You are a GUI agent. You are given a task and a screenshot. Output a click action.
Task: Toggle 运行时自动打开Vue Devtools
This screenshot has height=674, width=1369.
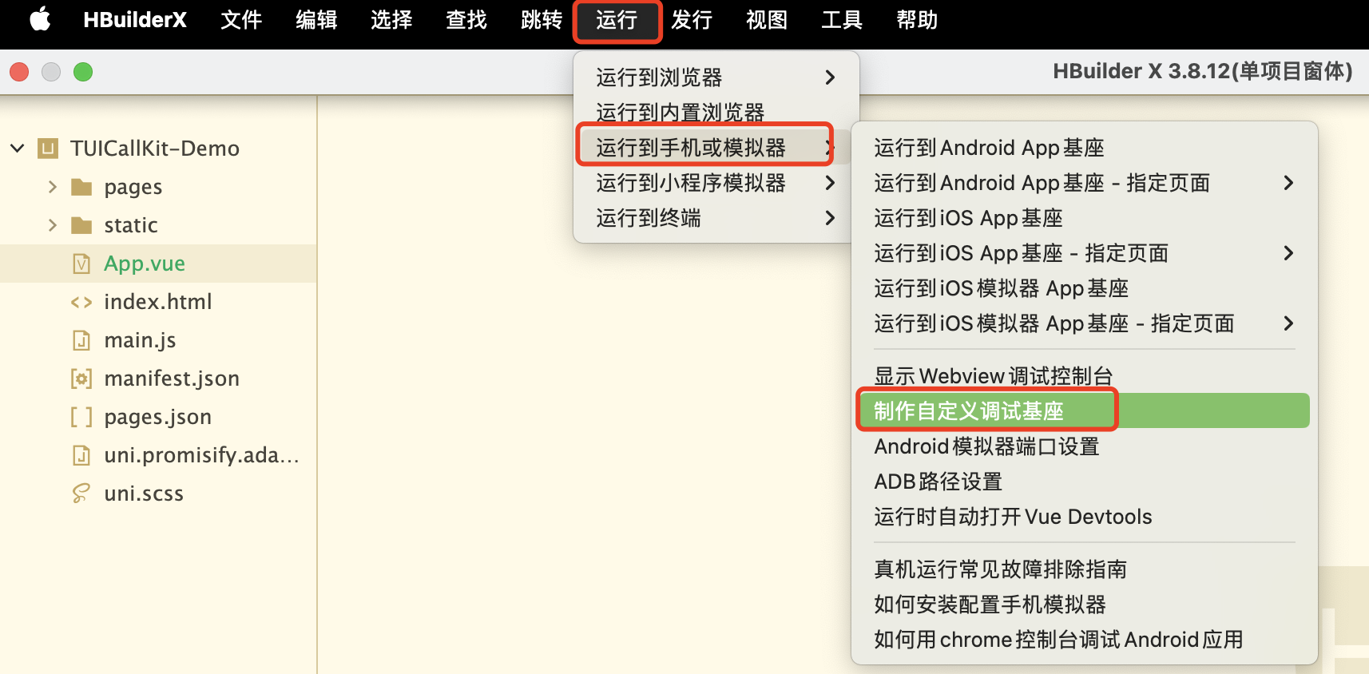coord(1085,517)
